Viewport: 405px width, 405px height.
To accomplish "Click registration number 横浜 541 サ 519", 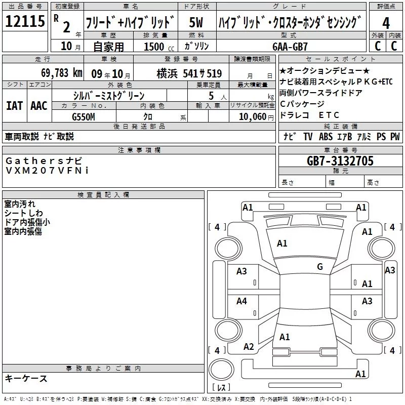I will [189, 73].
